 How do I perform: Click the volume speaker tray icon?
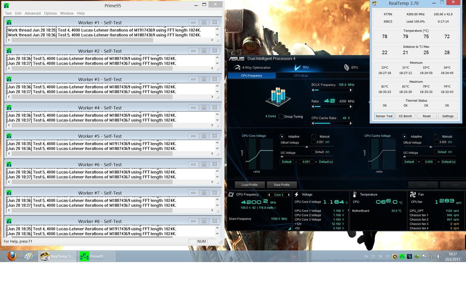point(438,257)
